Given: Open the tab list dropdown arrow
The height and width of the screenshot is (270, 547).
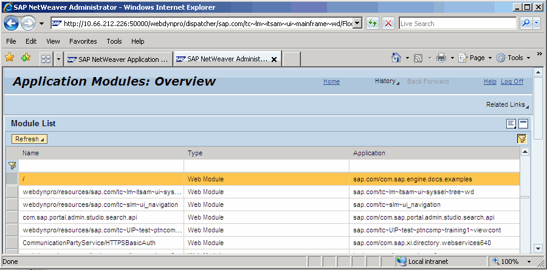Looking at the screenshot, I should click(x=58, y=59).
